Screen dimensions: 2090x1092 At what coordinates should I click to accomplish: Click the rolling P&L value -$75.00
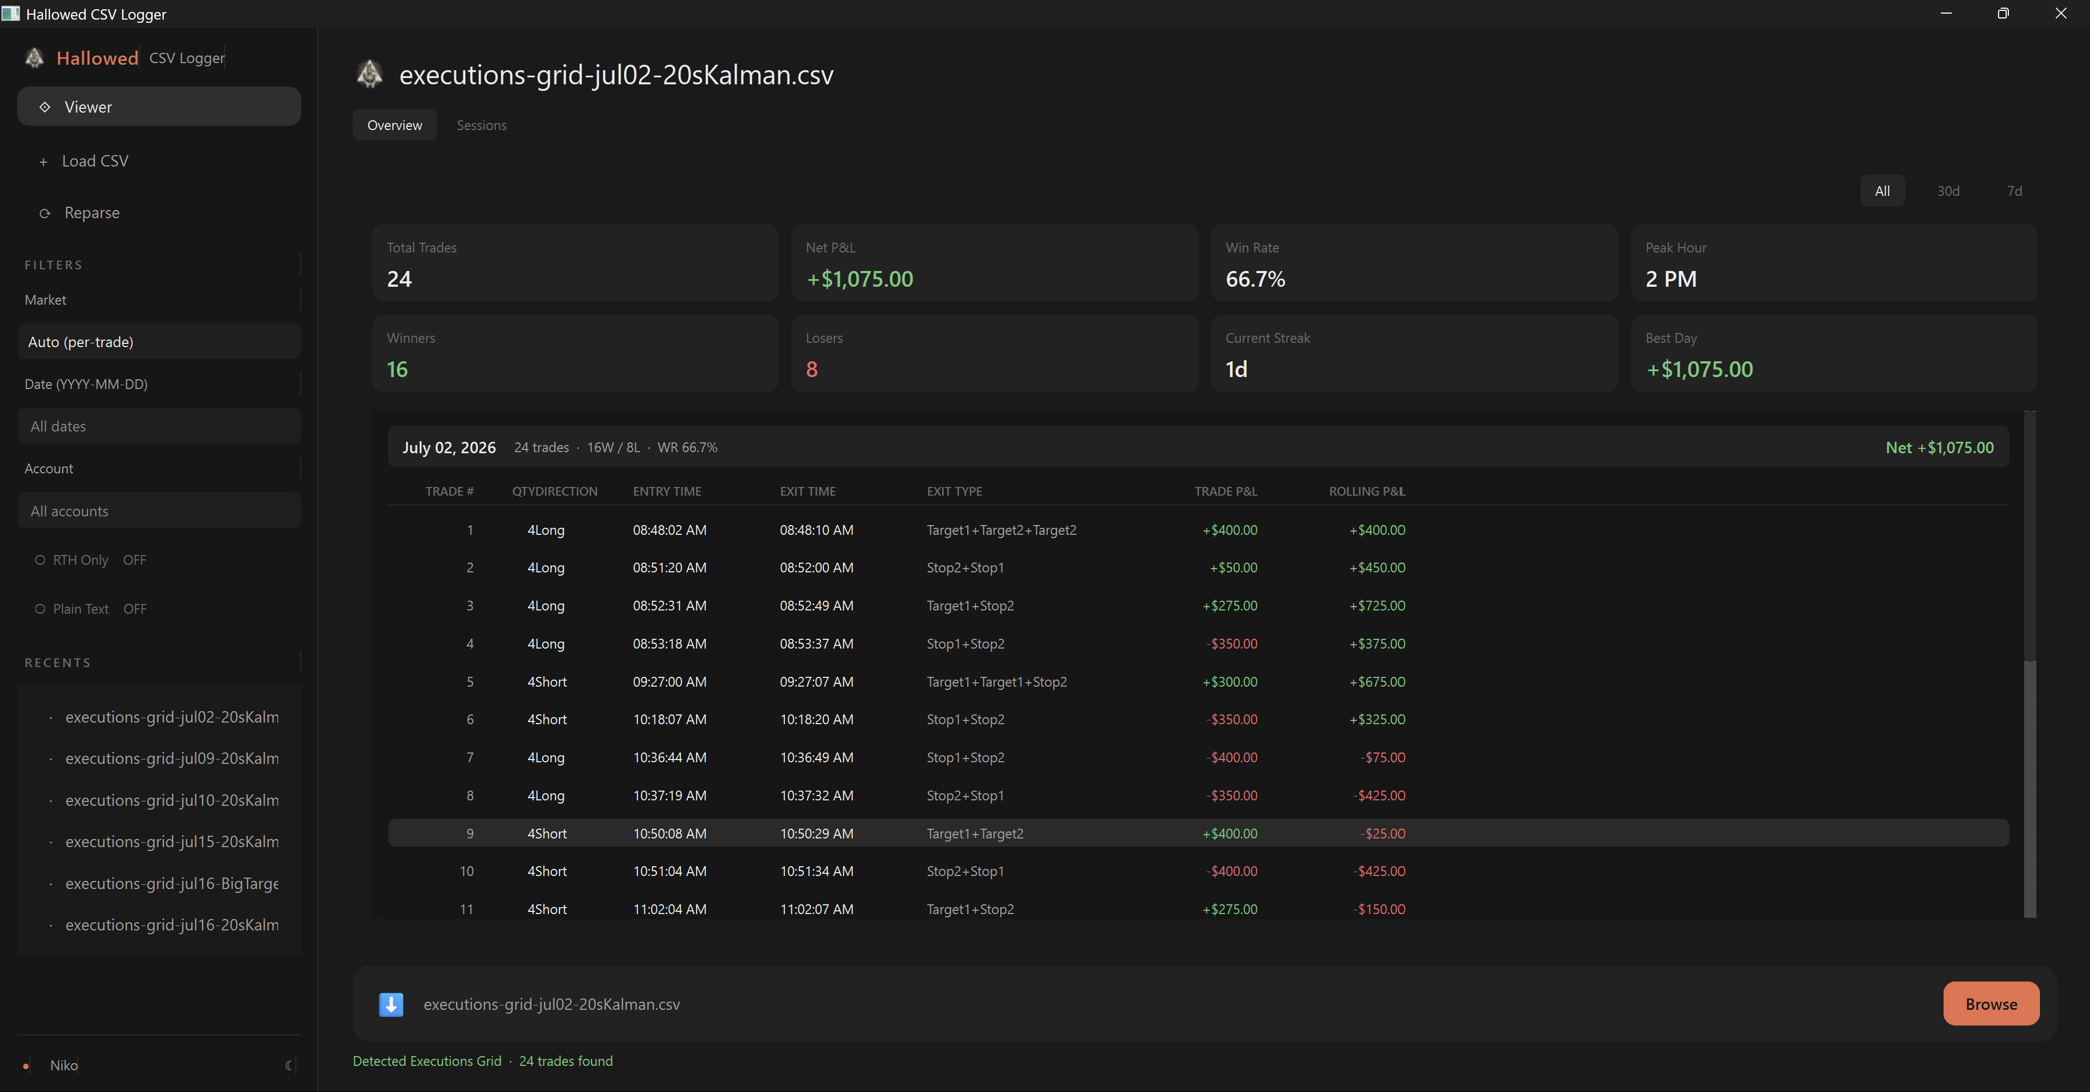coord(1384,758)
